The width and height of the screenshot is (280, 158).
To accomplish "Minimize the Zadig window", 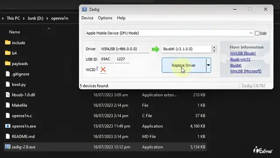I will 235,9.
